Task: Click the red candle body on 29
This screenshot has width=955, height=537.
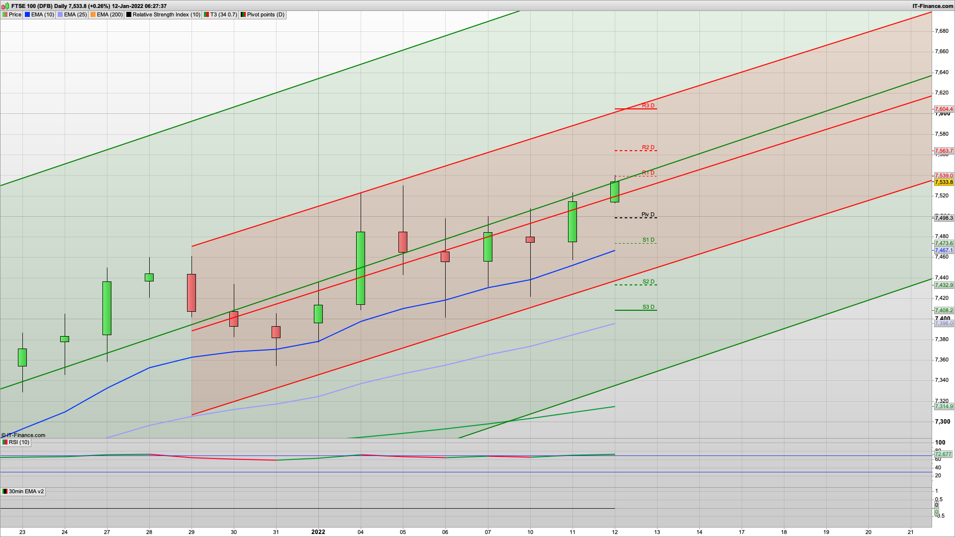Action: (x=191, y=293)
